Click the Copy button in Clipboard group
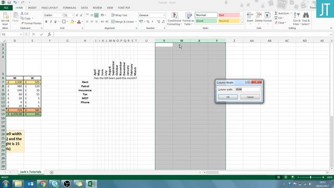The image size is (334, 188). (x=26, y=18)
